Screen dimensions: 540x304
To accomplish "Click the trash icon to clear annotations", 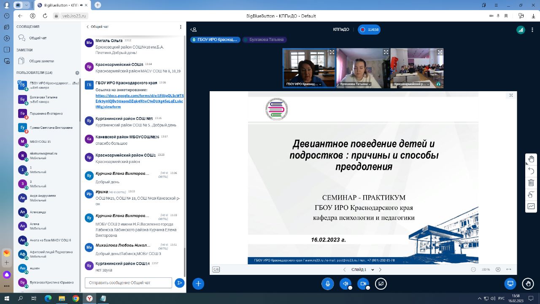I will 531,183.
